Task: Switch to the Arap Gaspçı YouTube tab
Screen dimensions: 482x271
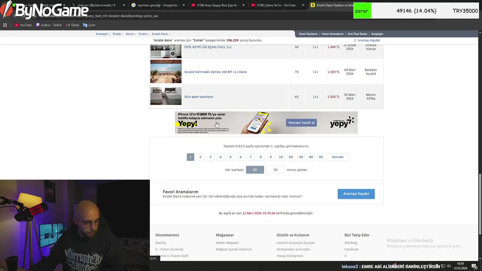Action: click(217, 5)
